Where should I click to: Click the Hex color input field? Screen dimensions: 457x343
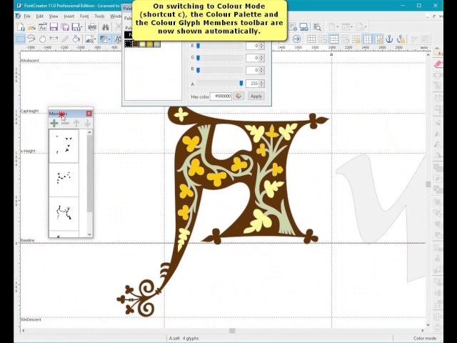click(221, 96)
